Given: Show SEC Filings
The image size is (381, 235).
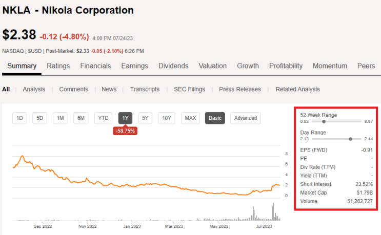Looking at the screenshot, I should 190,89.
